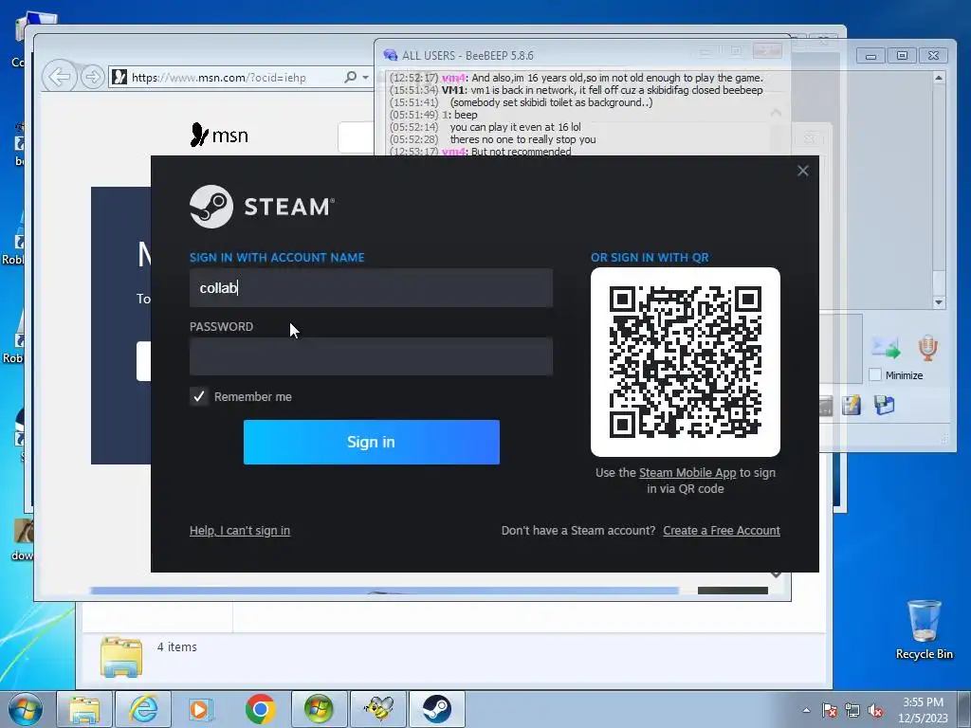Enable the Minimize checkbox in BeeBEEP
971x728 pixels.
pyautogui.click(x=875, y=374)
